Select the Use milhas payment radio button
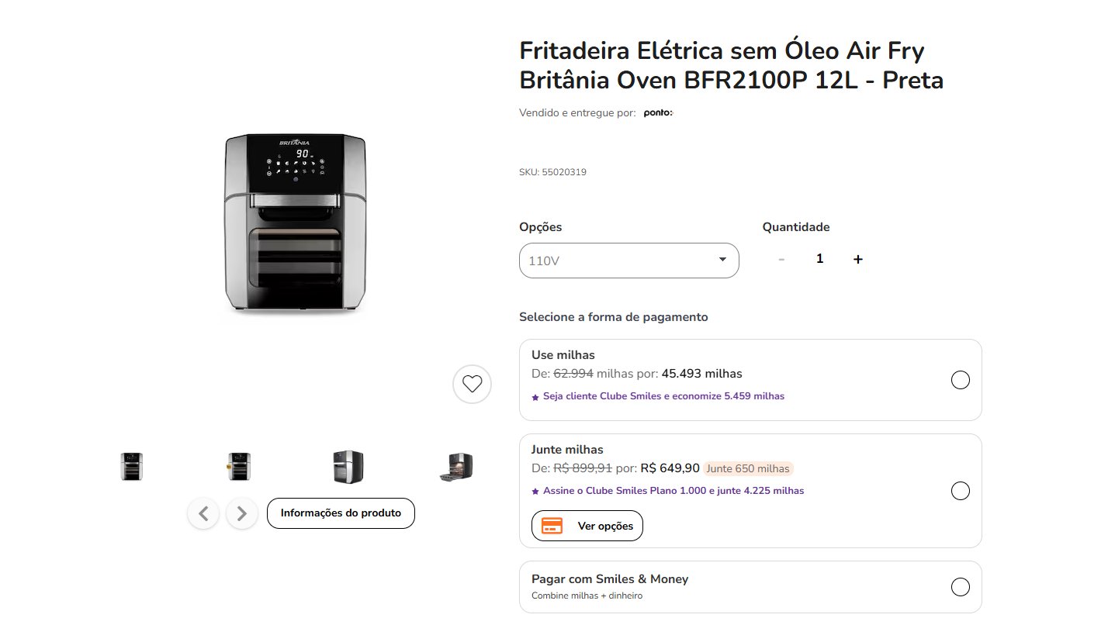The height and width of the screenshot is (618, 1115). click(961, 380)
